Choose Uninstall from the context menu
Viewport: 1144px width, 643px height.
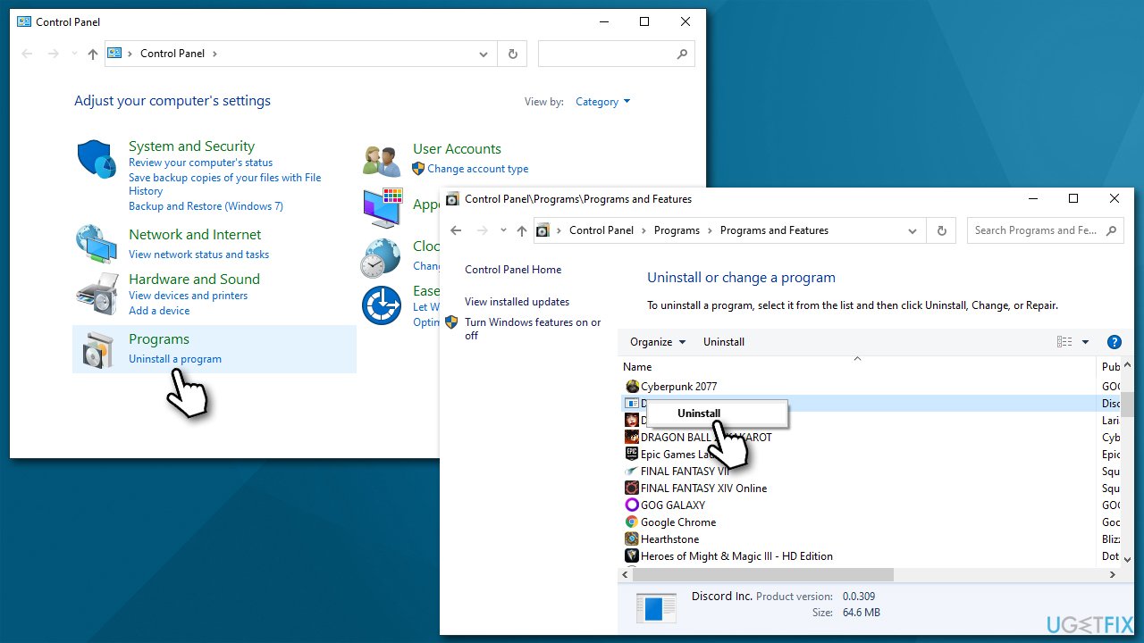pyautogui.click(x=699, y=413)
